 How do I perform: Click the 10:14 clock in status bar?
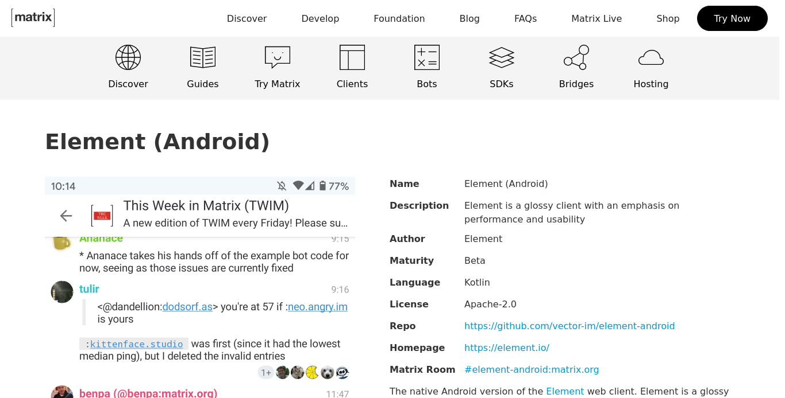[63, 186]
